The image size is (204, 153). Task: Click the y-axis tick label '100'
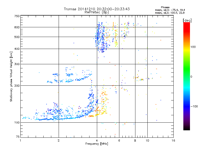pos(17,123)
